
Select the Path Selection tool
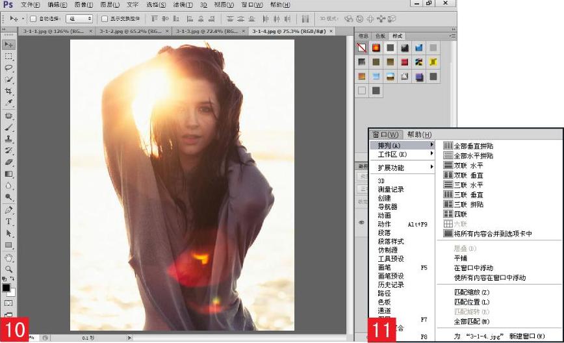[8, 233]
